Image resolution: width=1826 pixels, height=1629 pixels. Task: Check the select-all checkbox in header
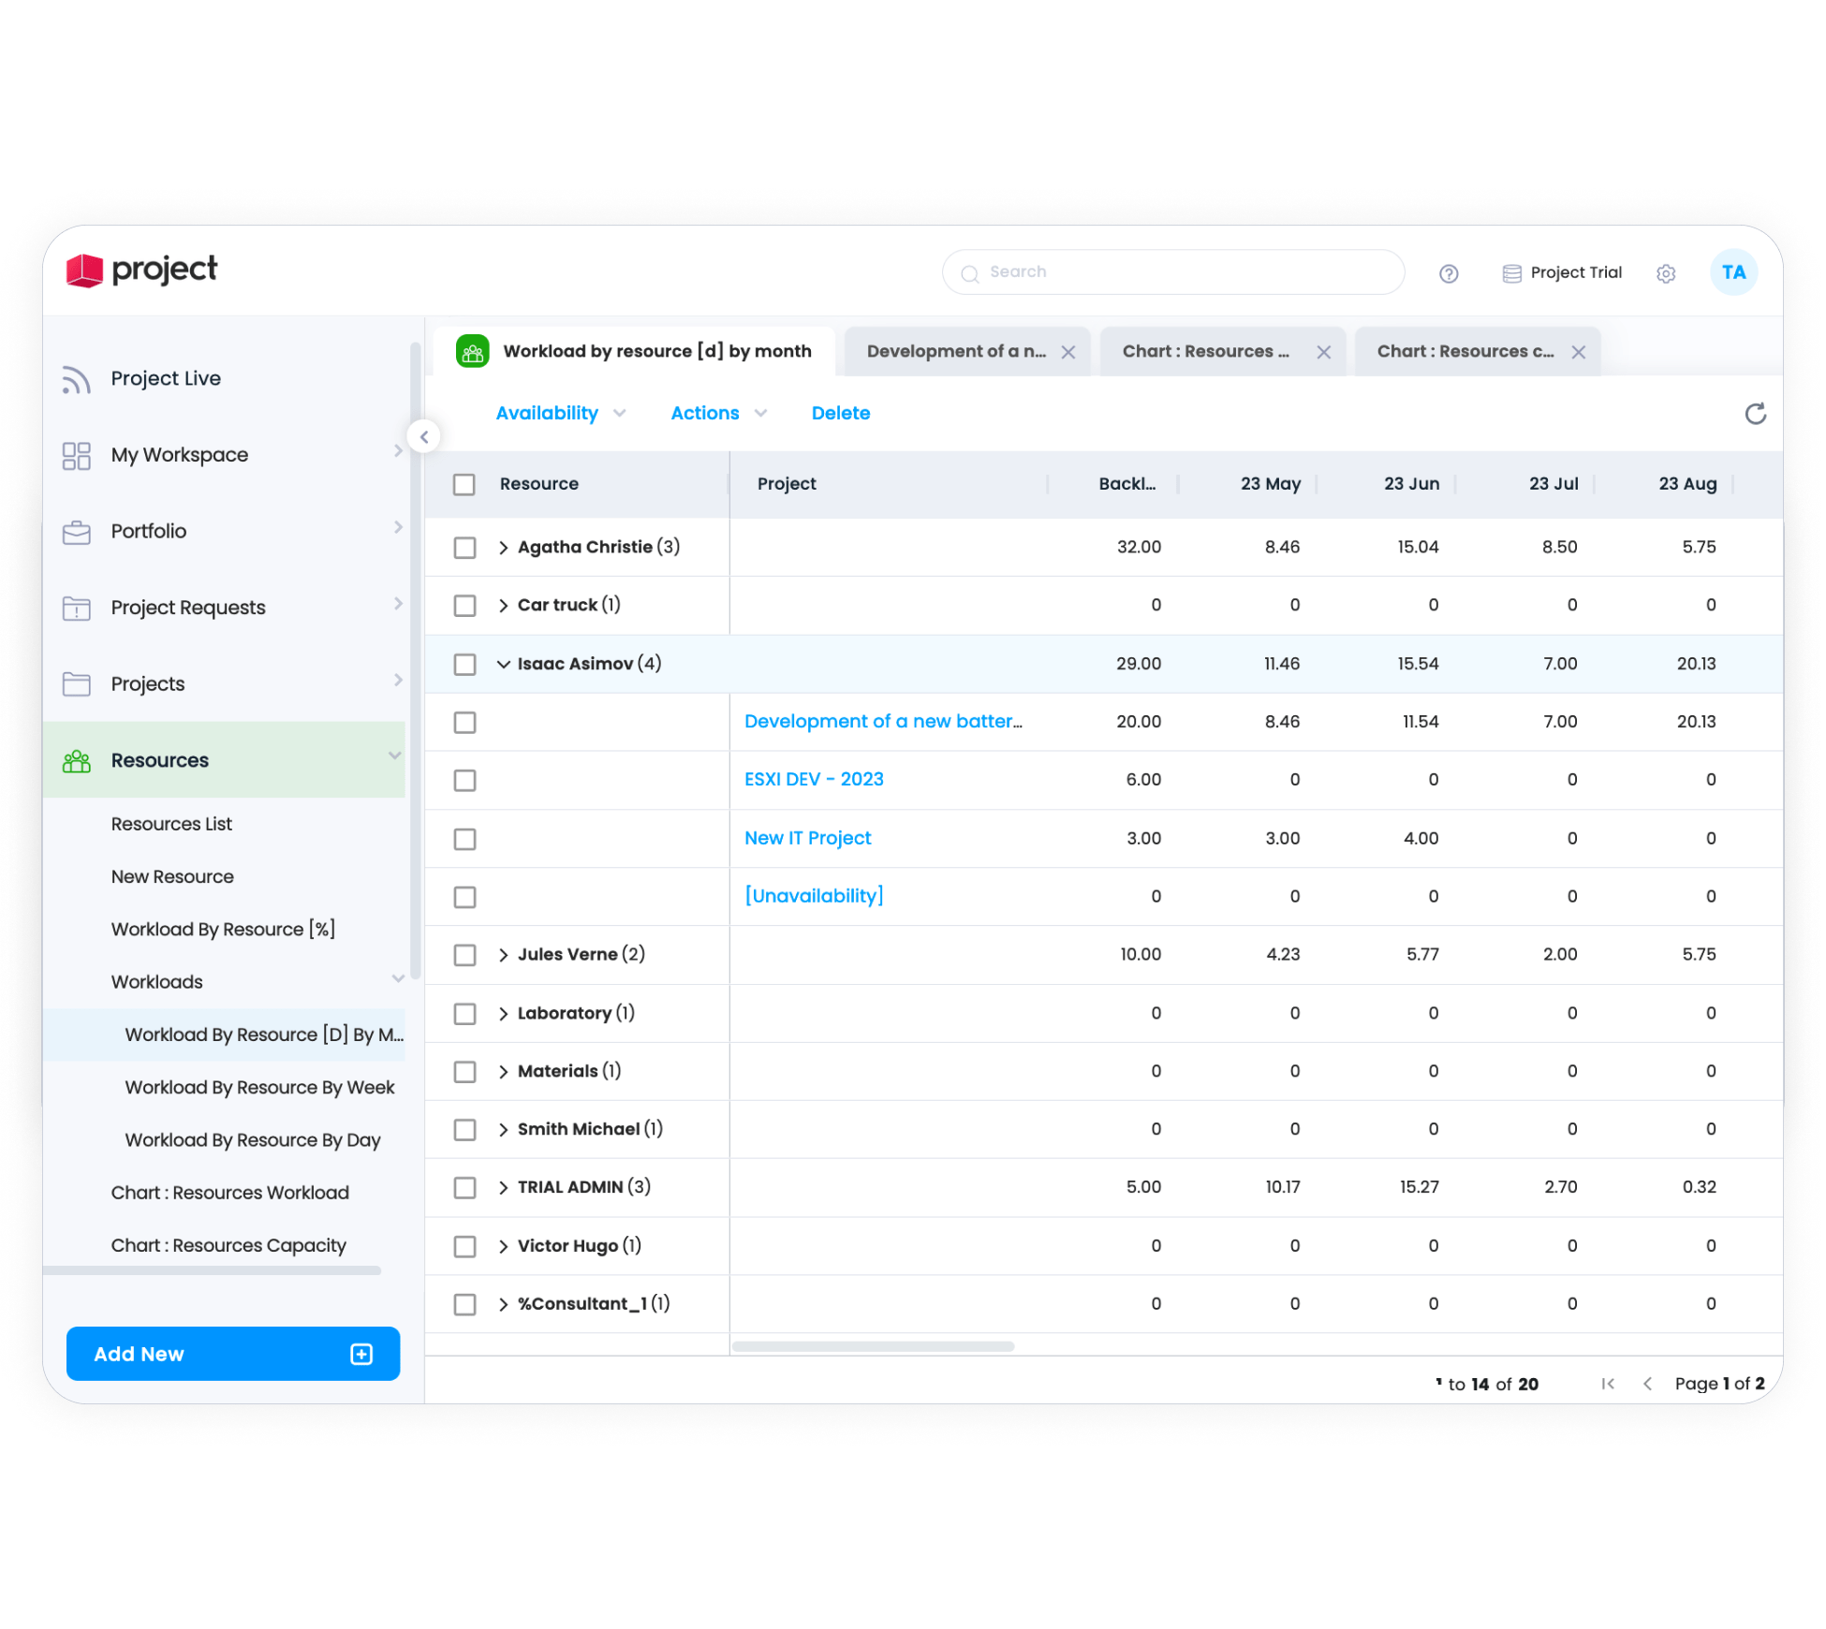464,484
